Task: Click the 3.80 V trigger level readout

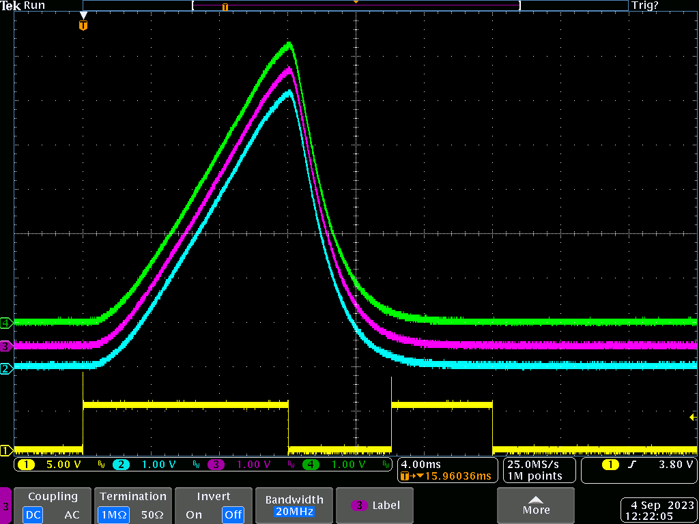Action: (x=674, y=465)
